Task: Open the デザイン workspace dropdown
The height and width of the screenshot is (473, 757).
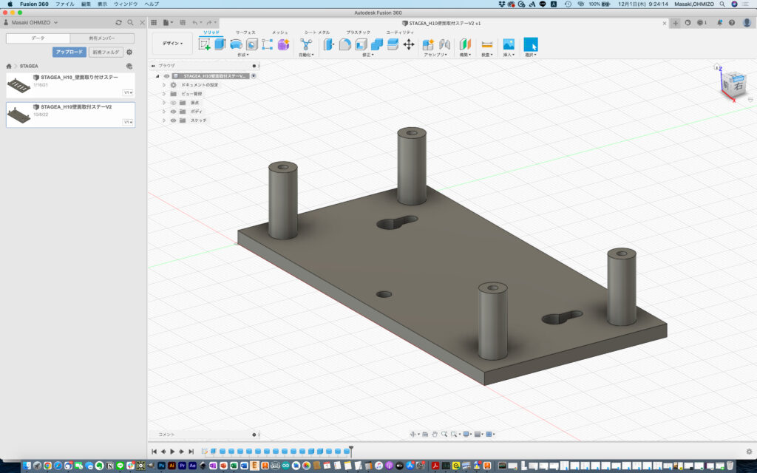Action: [172, 44]
